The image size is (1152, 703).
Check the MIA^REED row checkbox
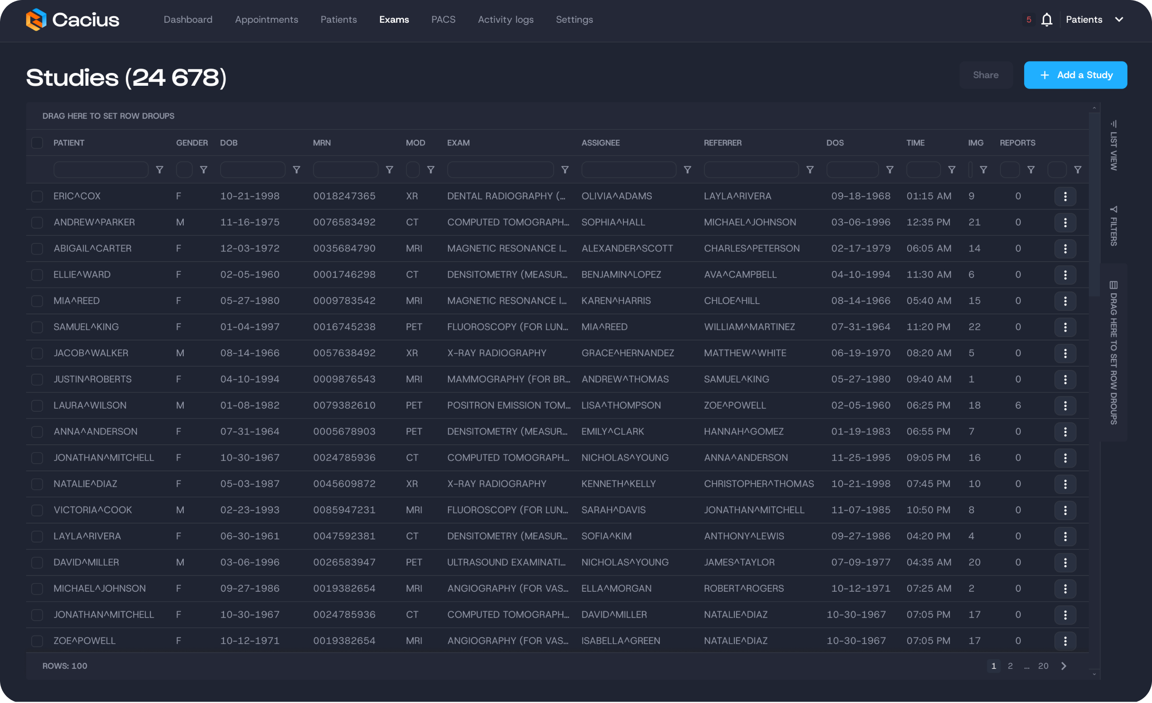click(x=37, y=301)
